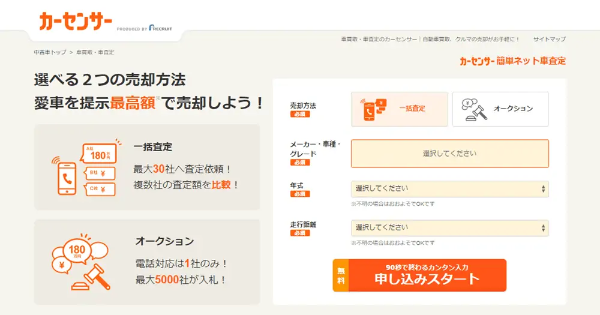This screenshot has height=315, width=600.
Task: Click the 複数社の査定額を比較！ text
Action: point(186,185)
